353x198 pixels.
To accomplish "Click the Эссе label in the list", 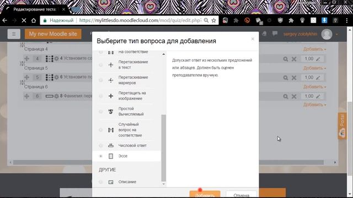I will tap(123, 156).
